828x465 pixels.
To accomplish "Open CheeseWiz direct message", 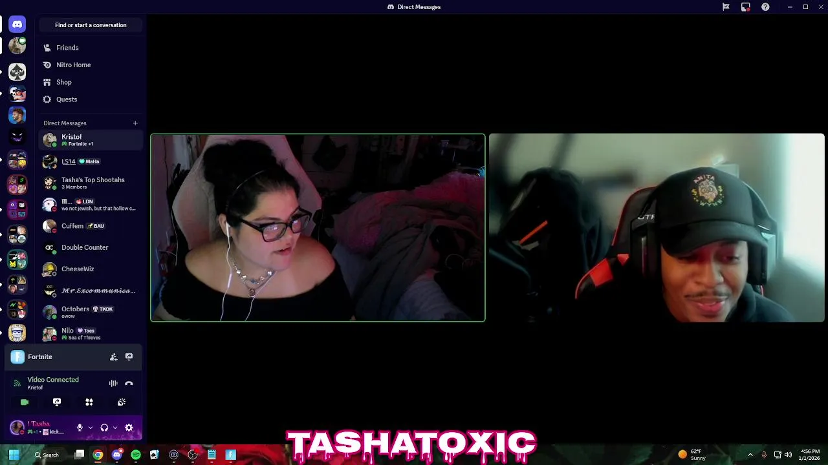I will pyautogui.click(x=91, y=269).
